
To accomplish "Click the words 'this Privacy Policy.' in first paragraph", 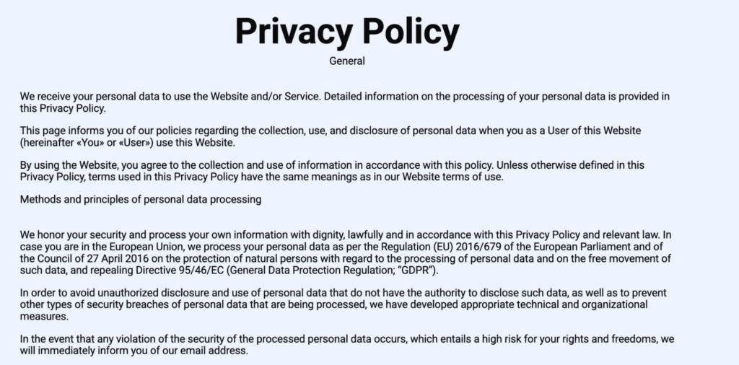I will point(63,108).
